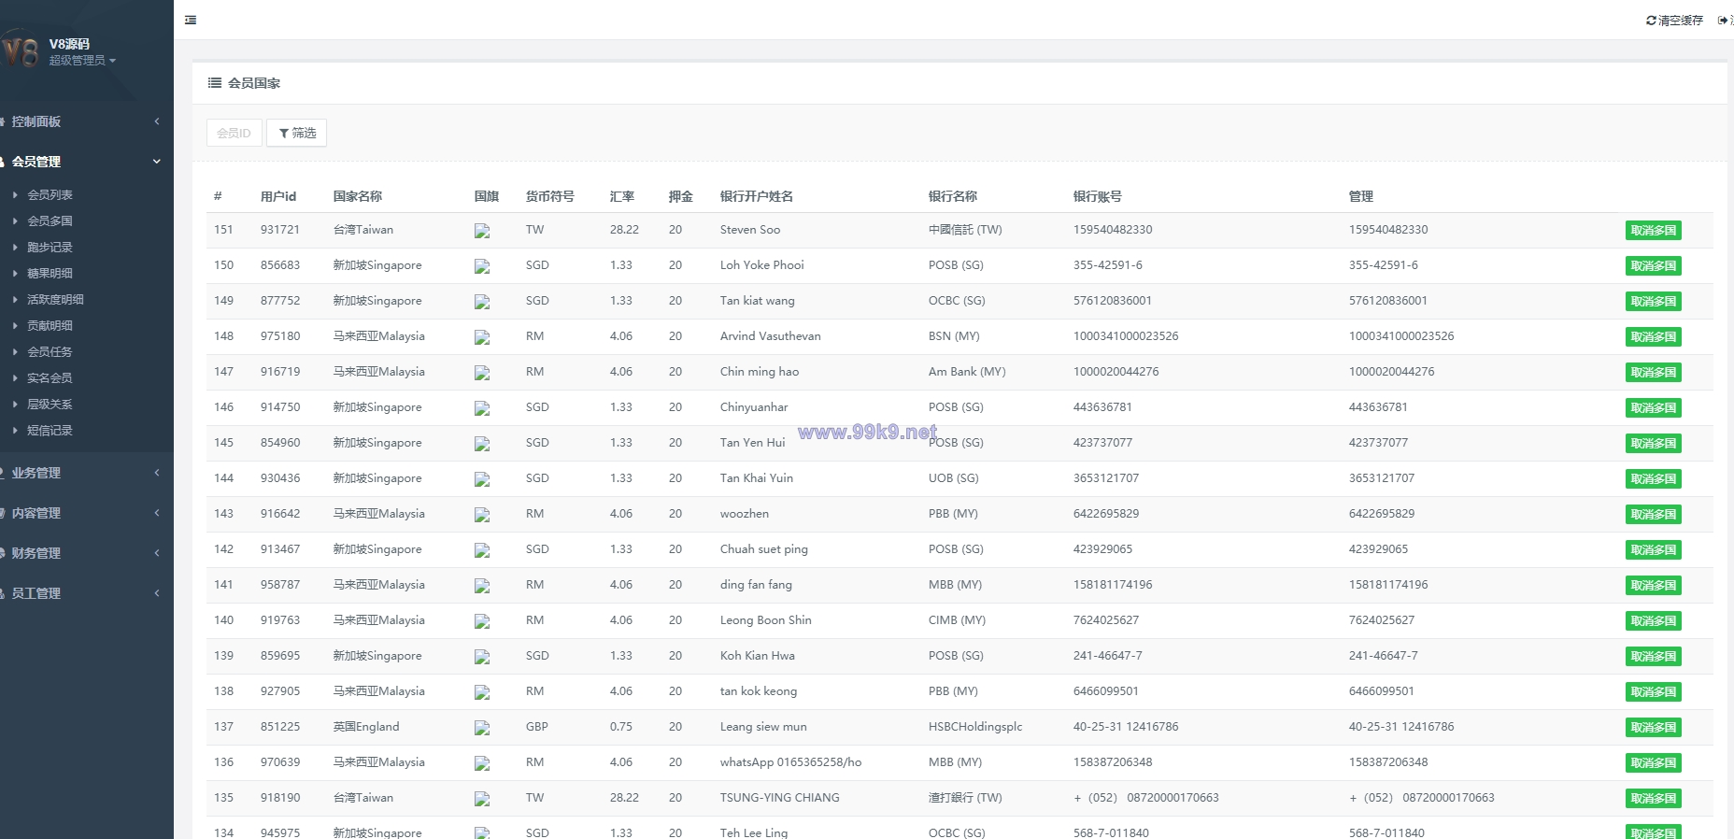Click the 筛选 filter button
The width and height of the screenshot is (1734, 839).
click(x=297, y=133)
